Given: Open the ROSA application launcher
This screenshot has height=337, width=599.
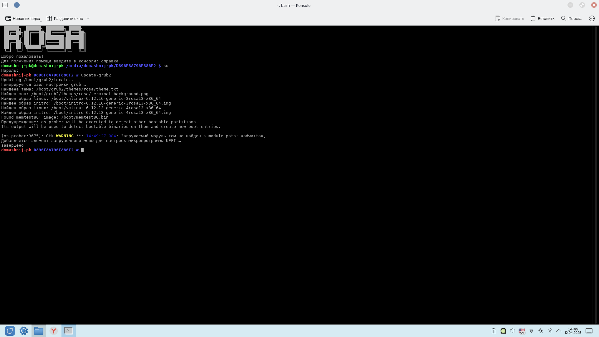Looking at the screenshot, I should [x=10, y=331].
